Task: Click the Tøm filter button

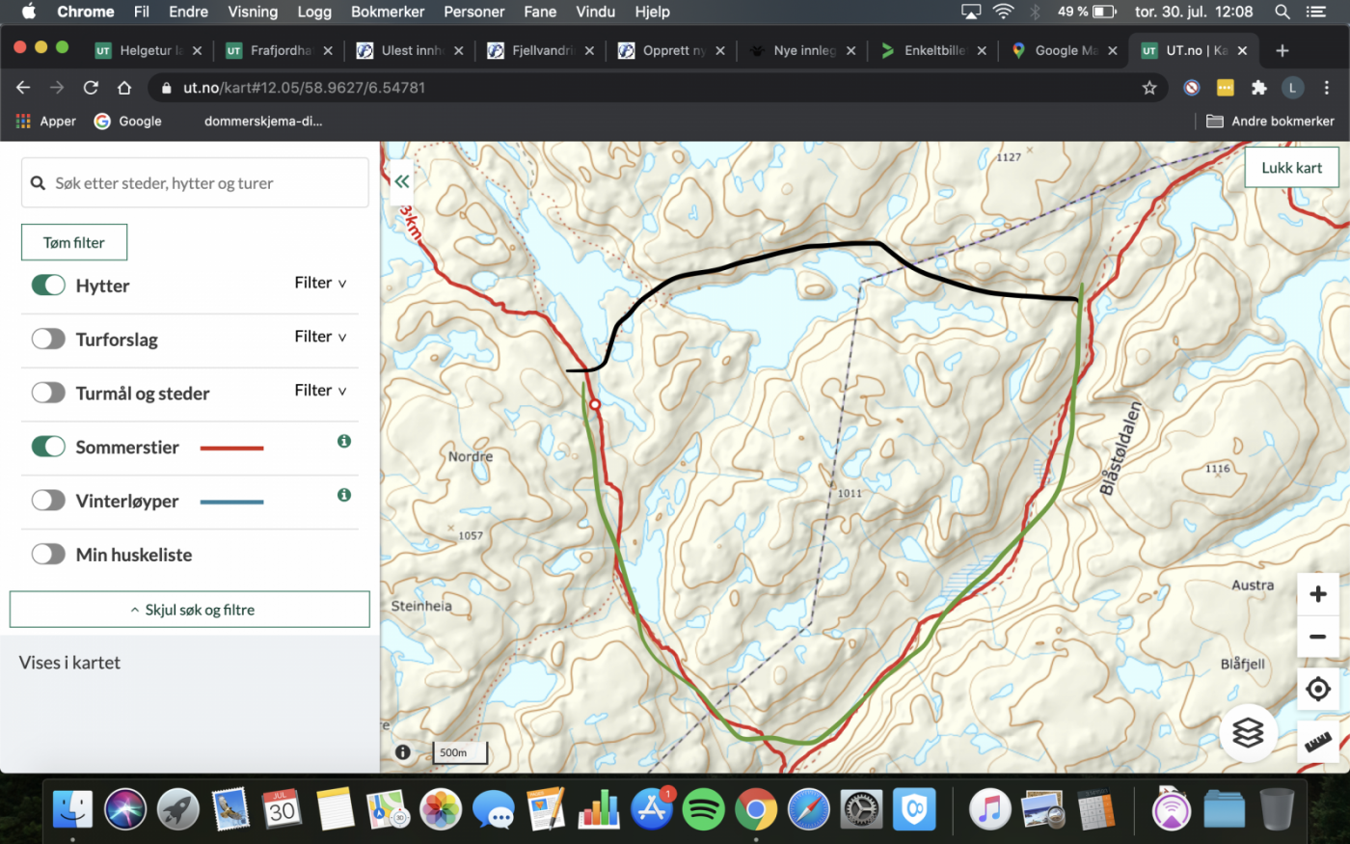Action: (x=74, y=243)
